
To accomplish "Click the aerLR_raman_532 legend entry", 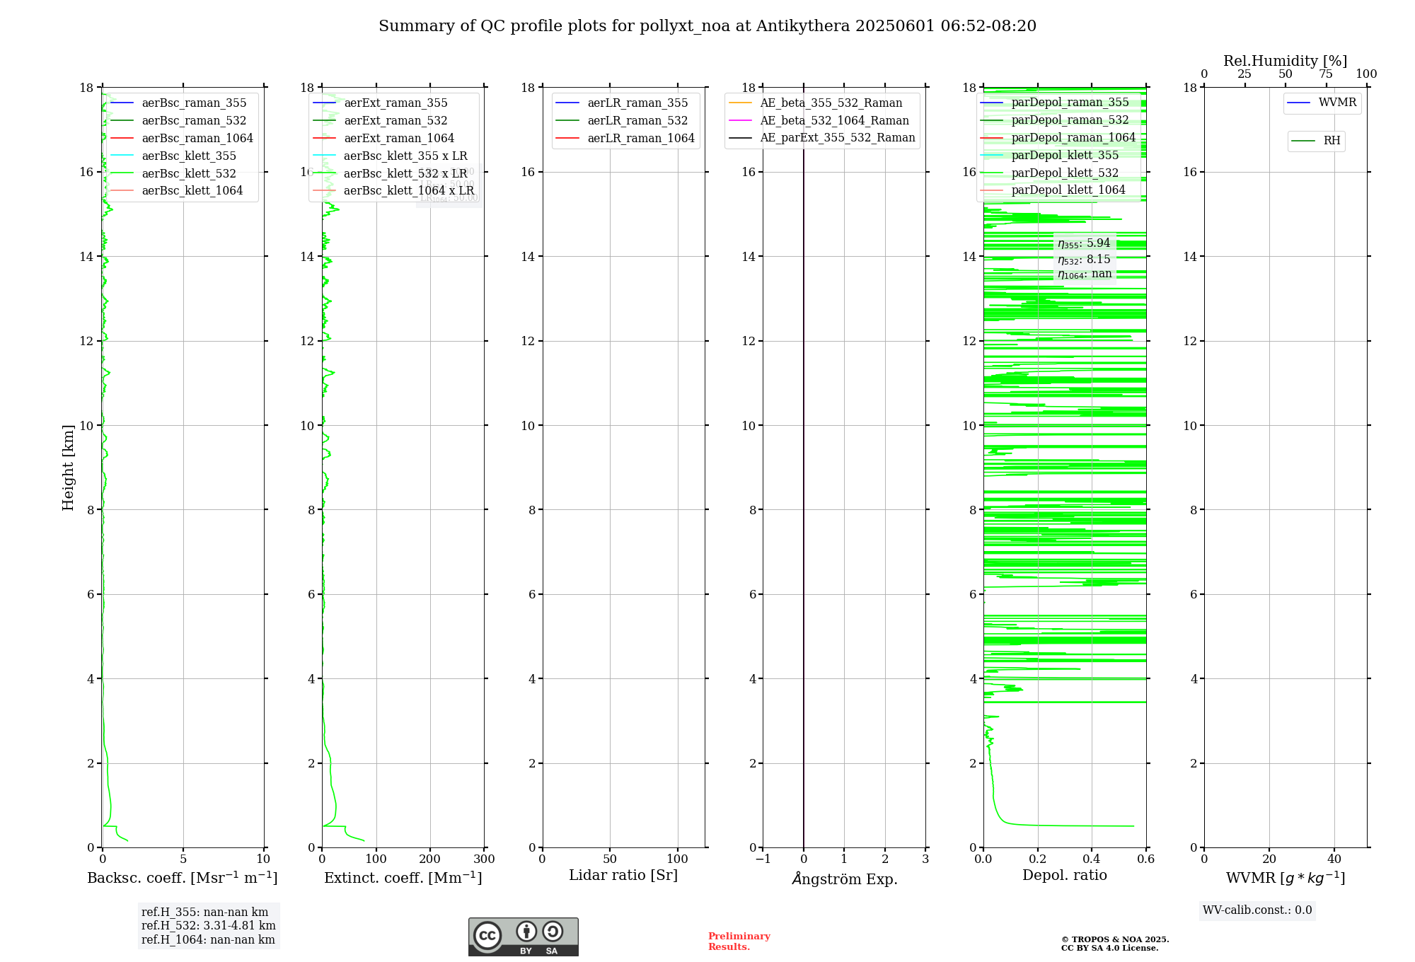I will click(637, 121).
